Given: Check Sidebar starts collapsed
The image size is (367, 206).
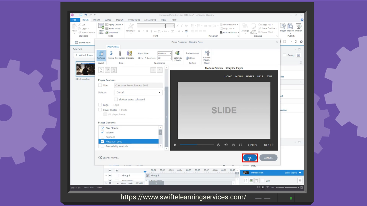Looking at the screenshot, I should click(x=116, y=99).
